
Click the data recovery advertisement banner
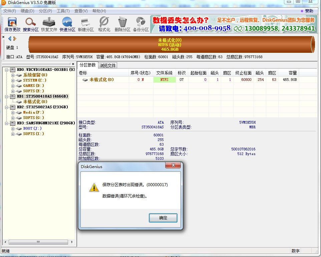click(234, 24)
